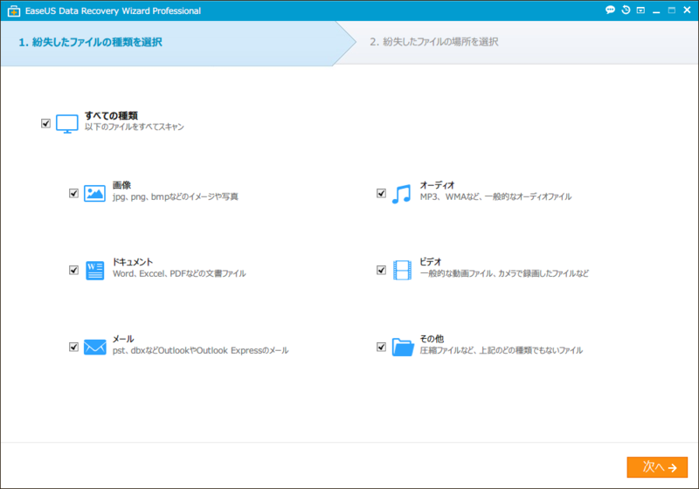Click the MP3、WMA description text
The width and height of the screenshot is (699, 489).
pyautogui.click(x=495, y=196)
